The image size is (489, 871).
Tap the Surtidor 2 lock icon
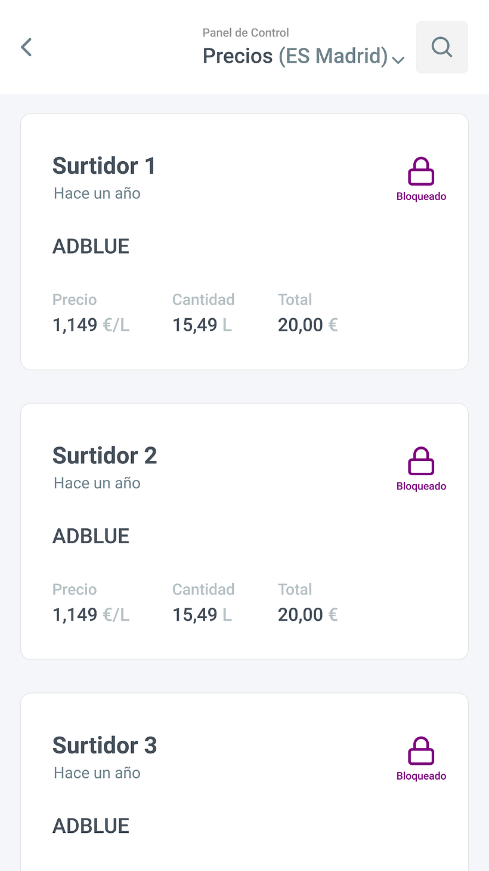421,461
